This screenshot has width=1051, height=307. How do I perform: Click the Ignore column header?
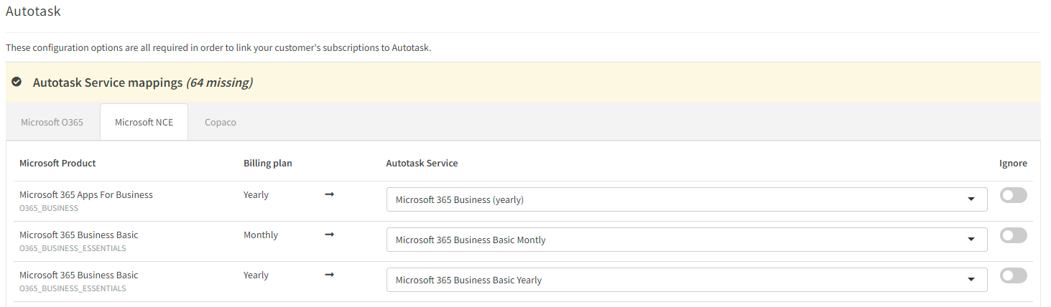[1013, 163]
